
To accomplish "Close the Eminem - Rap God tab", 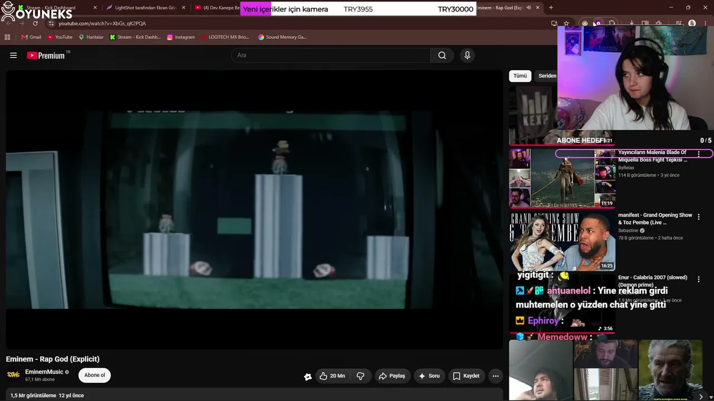I will pos(538,8).
